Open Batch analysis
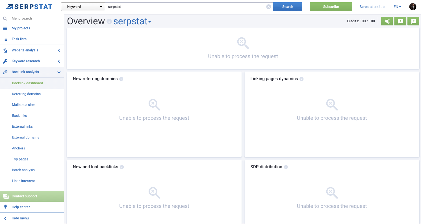 (23, 170)
